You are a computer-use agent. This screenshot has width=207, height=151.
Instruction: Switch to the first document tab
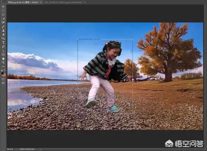(x=22, y=2)
